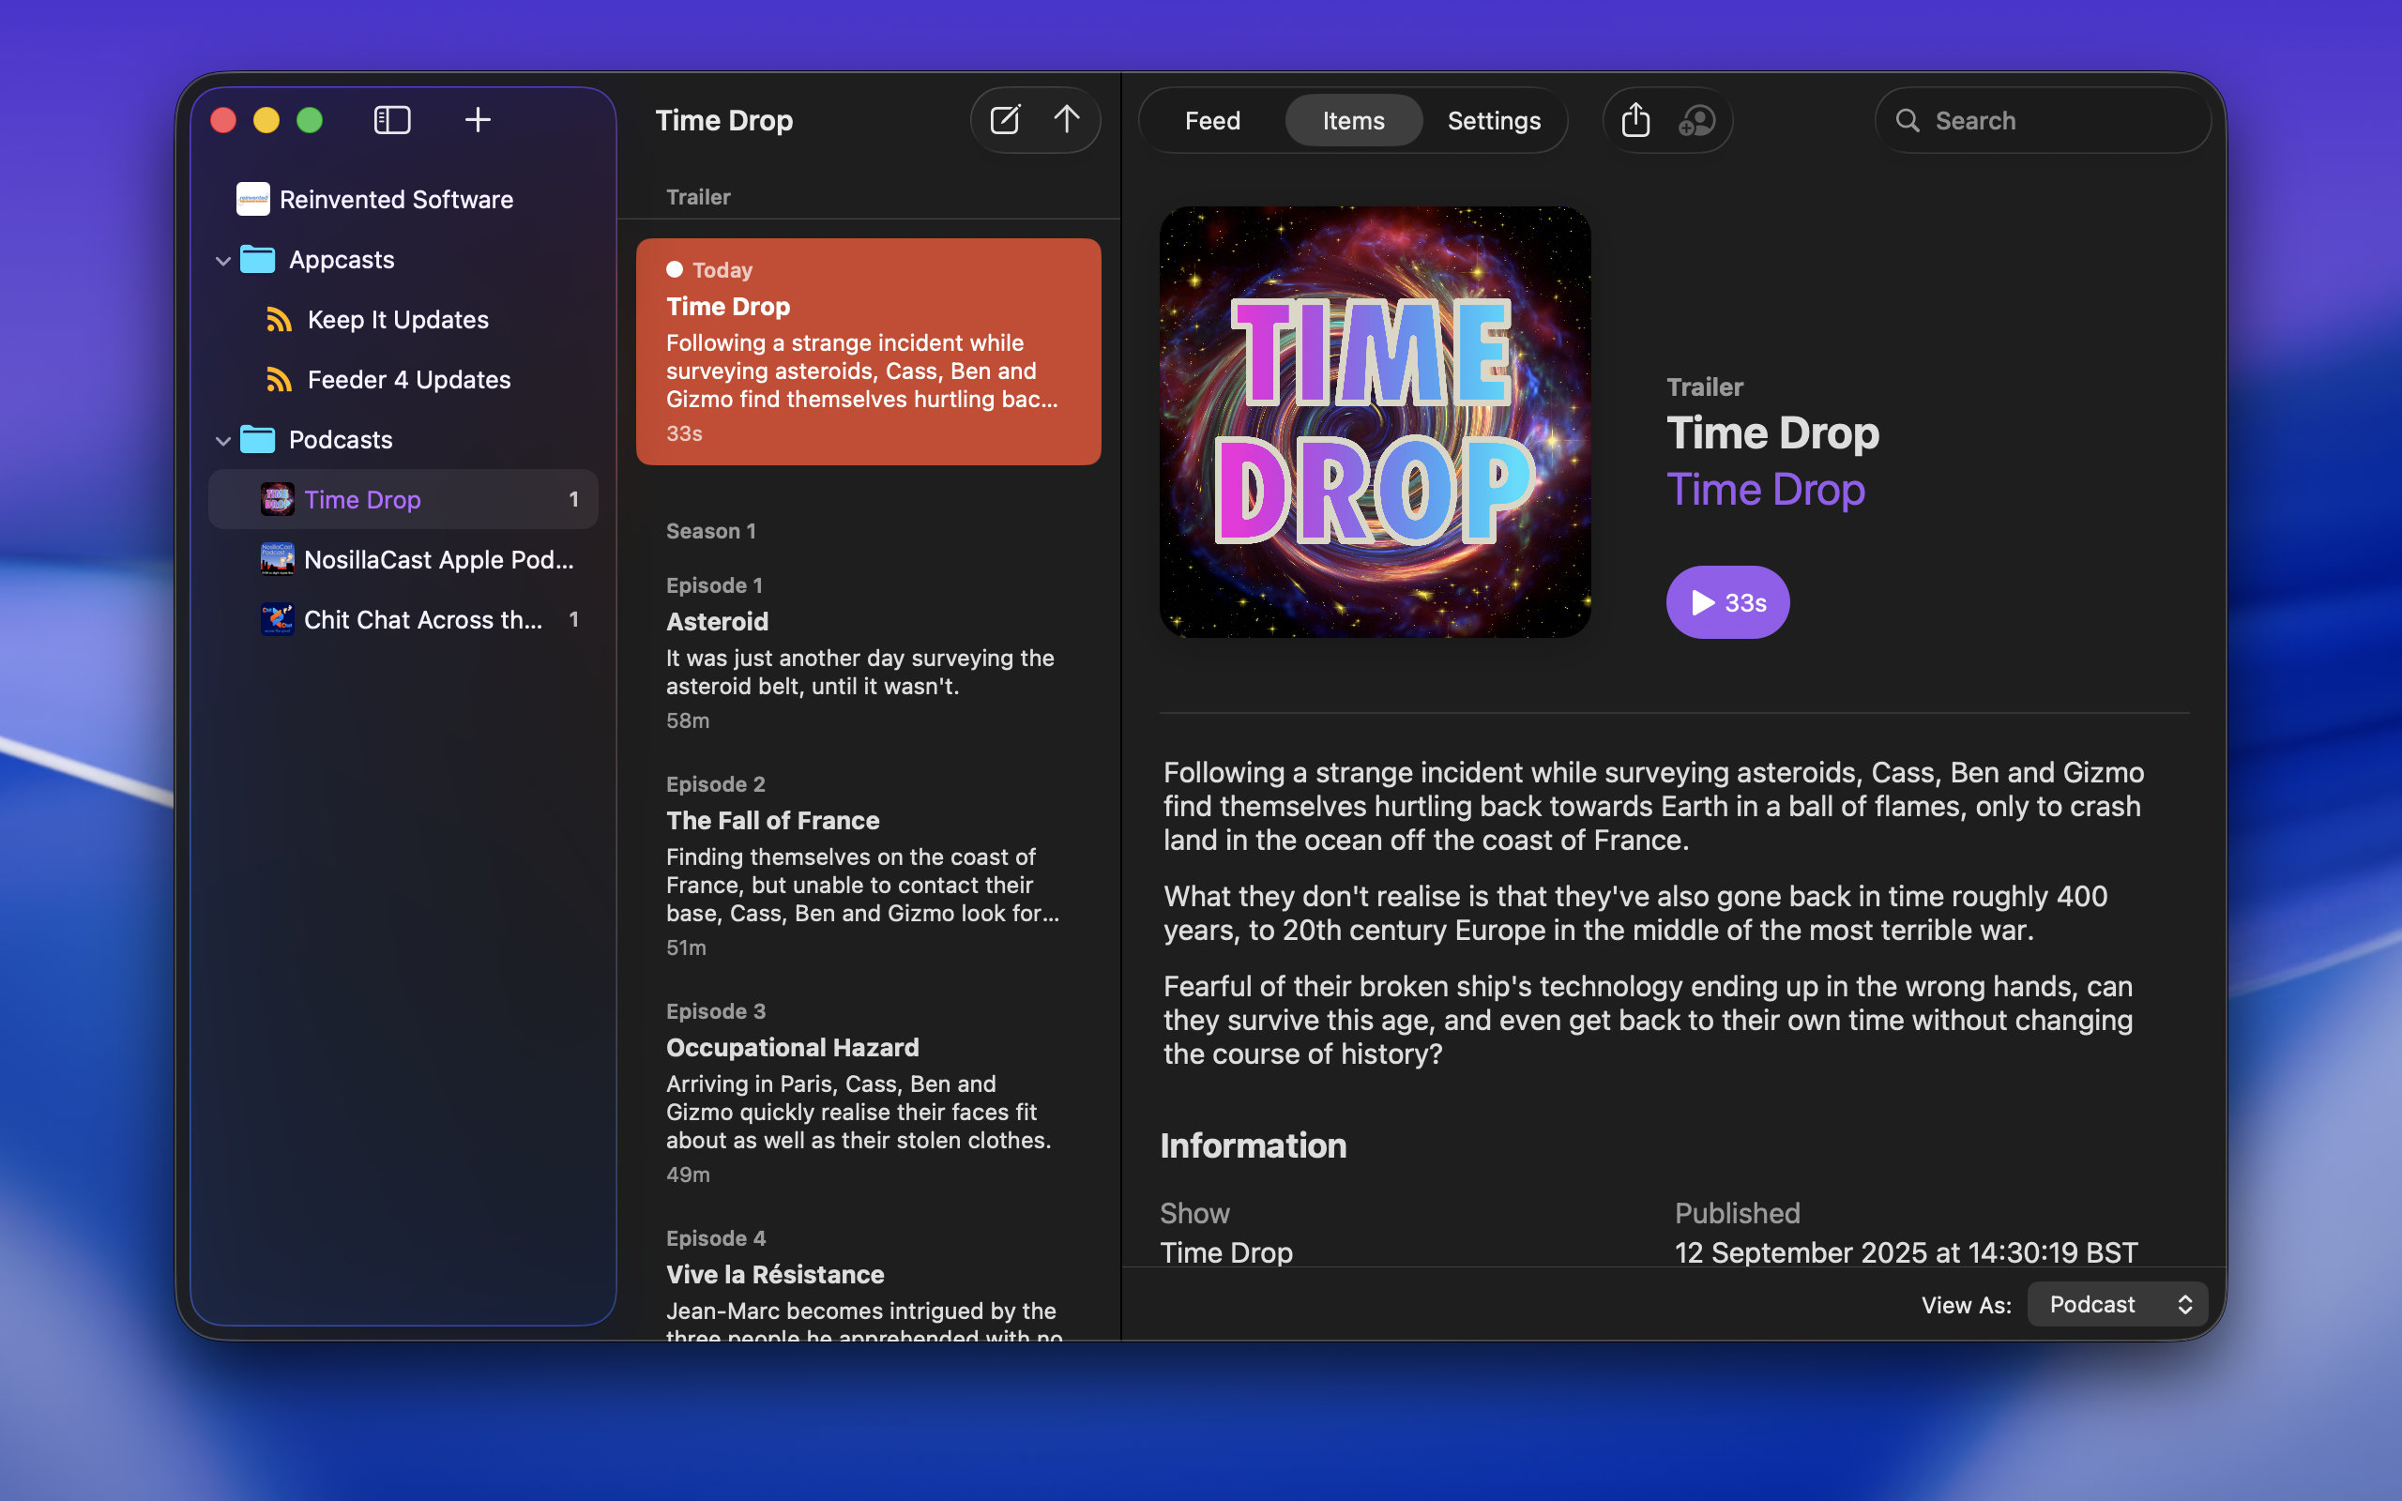Click the Feeder 4 Updates RSS icon
The width and height of the screenshot is (2402, 1501).
(279, 379)
